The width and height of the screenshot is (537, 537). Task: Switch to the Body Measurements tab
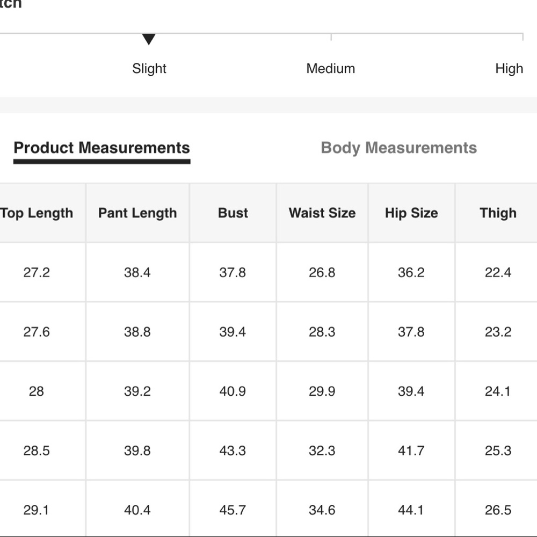(398, 148)
